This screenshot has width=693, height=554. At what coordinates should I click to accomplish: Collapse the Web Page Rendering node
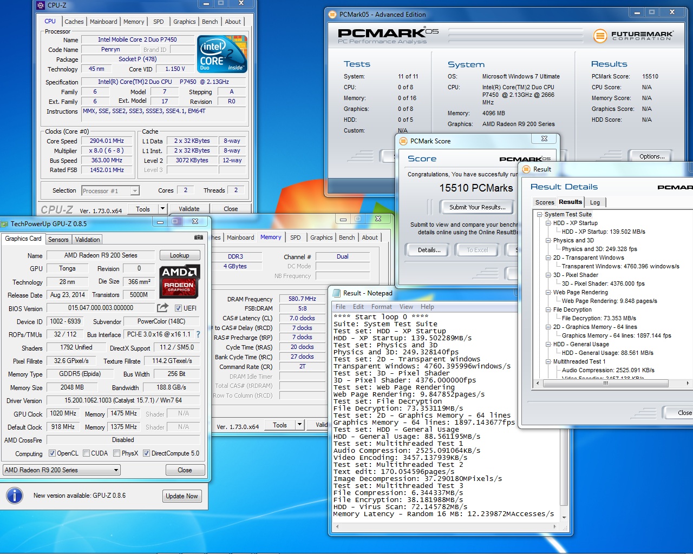(548, 292)
